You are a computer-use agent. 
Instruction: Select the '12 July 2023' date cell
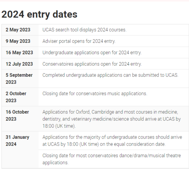(20, 64)
